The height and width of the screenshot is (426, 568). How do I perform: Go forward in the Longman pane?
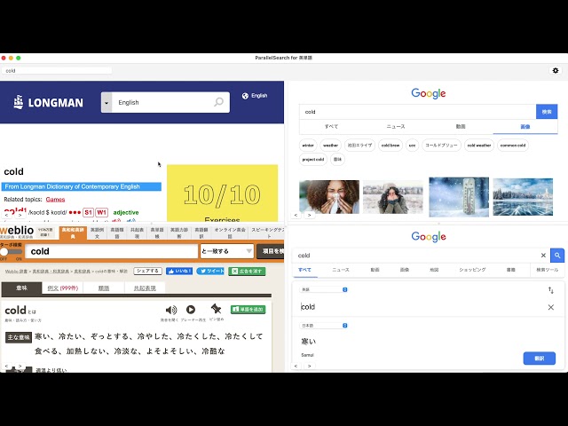tap(20, 215)
